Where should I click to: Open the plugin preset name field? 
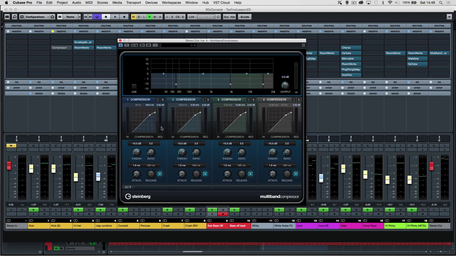pyautogui.click(x=176, y=45)
